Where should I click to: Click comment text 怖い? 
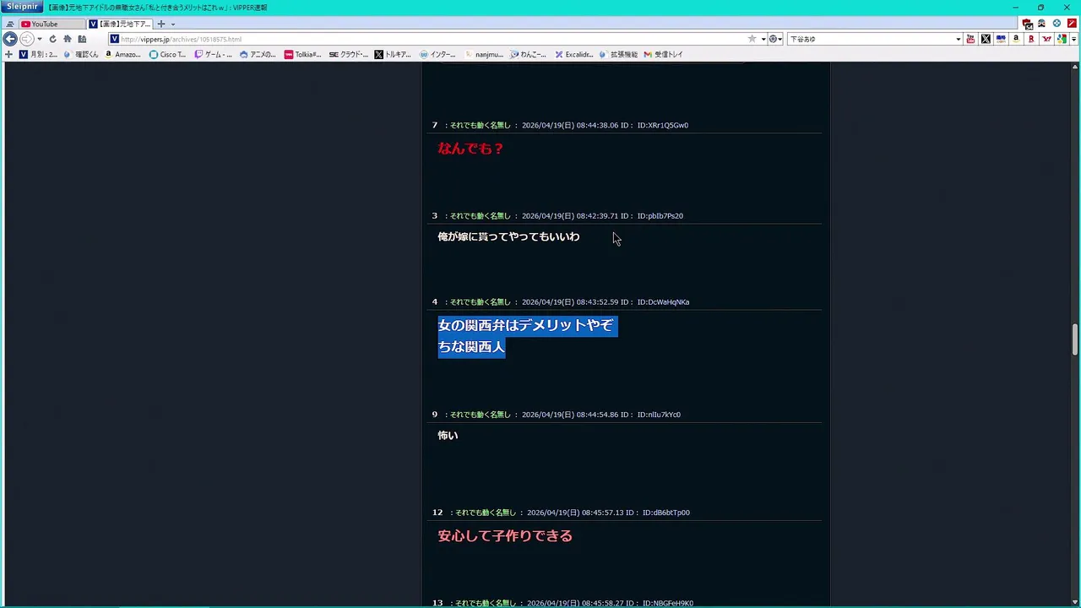coord(448,436)
